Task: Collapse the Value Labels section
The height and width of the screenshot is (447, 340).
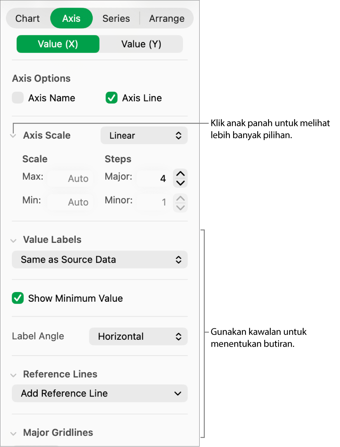Action: [x=13, y=240]
